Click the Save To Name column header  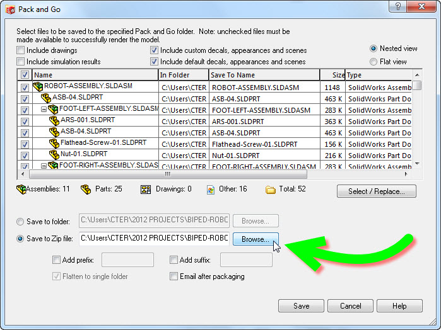264,75
